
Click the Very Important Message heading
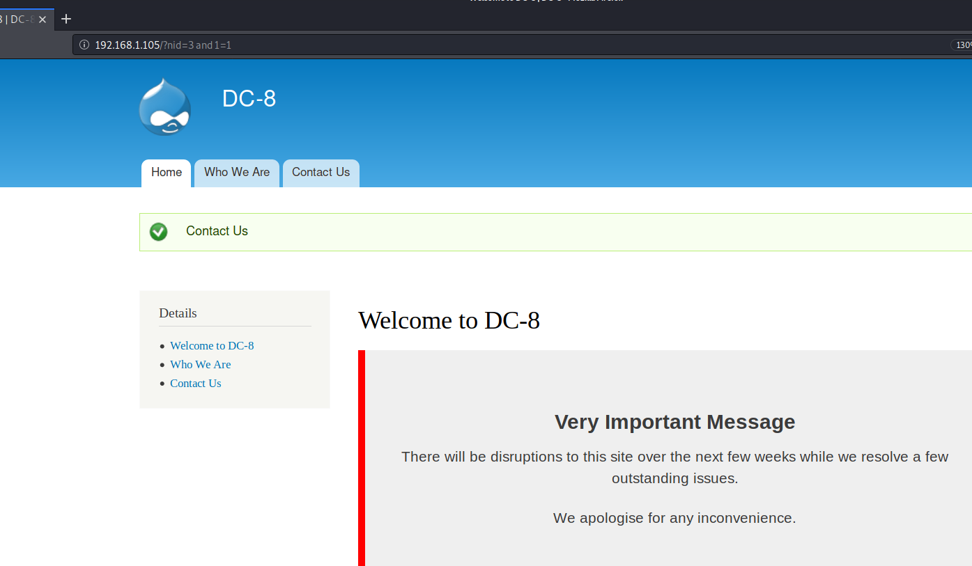(674, 422)
